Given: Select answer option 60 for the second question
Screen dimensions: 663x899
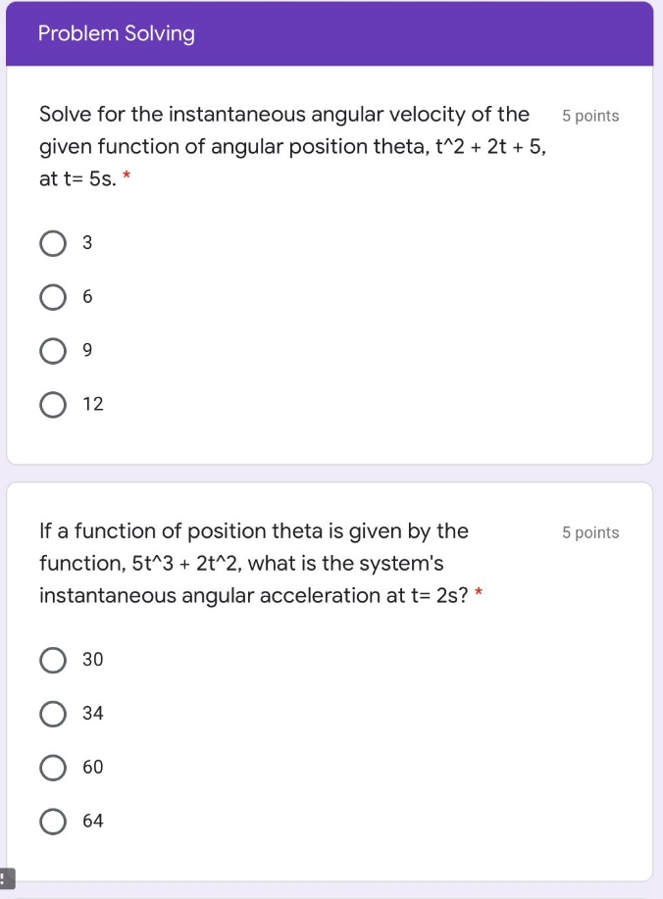Looking at the screenshot, I should (x=53, y=768).
